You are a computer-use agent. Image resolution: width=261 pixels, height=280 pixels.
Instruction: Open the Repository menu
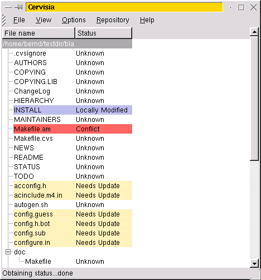113,20
